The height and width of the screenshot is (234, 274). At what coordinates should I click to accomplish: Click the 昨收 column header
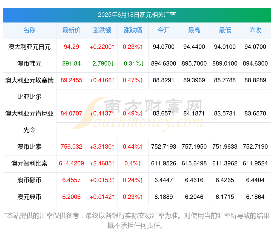click(255, 30)
